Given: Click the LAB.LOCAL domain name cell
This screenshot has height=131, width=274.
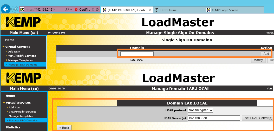Looking at the screenshot, I should tap(136, 60).
